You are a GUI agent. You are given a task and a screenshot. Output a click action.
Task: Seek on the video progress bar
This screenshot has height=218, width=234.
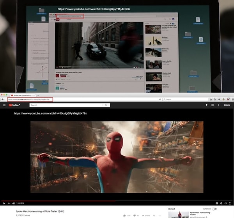pos(117,200)
